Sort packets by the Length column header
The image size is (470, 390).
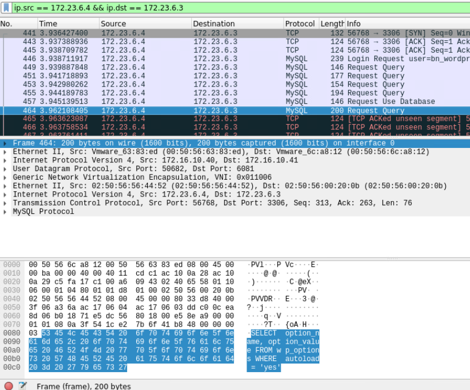332,24
